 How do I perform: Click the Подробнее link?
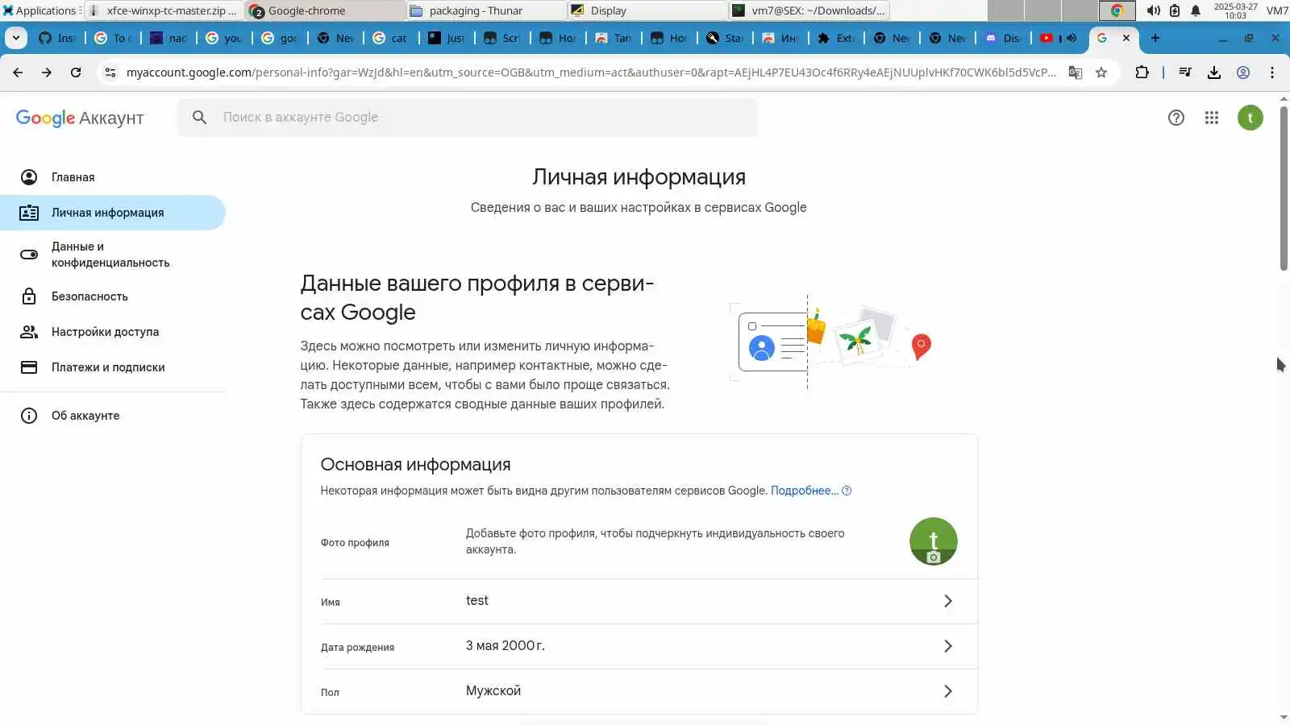coord(804,491)
